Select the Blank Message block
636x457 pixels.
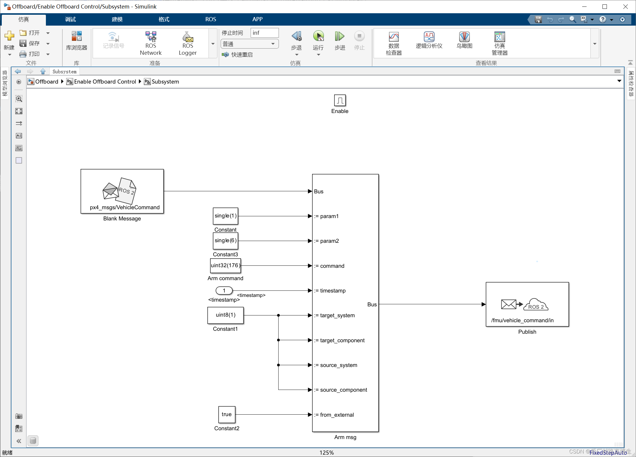pyautogui.click(x=122, y=191)
